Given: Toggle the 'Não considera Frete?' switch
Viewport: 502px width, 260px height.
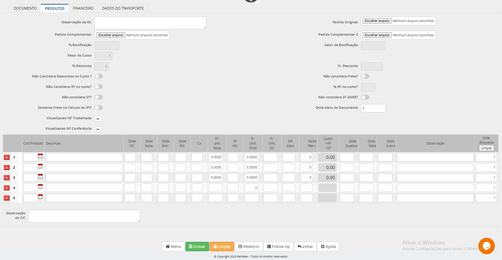Looking at the screenshot, I should click(365, 76).
